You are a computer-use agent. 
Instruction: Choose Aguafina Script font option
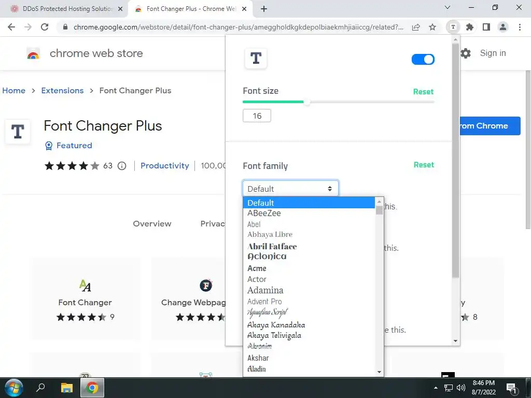tap(309, 312)
